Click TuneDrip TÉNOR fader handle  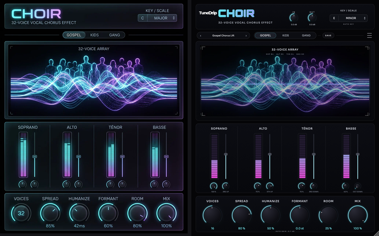pyautogui.click(x=314, y=154)
